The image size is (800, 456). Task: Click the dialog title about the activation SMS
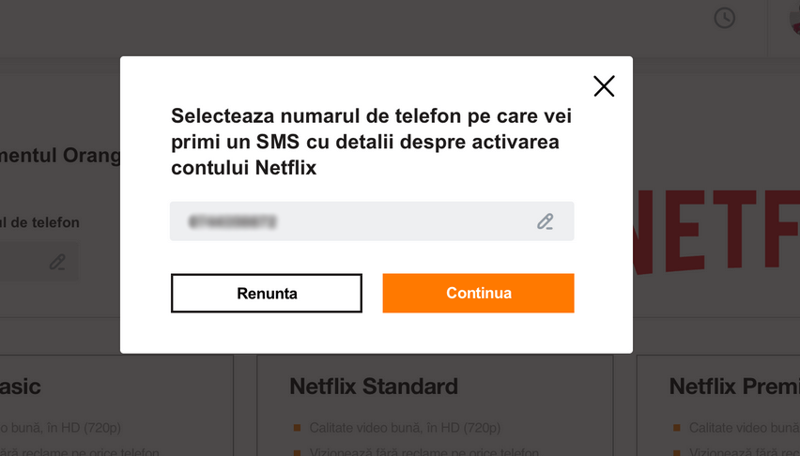tap(372, 142)
